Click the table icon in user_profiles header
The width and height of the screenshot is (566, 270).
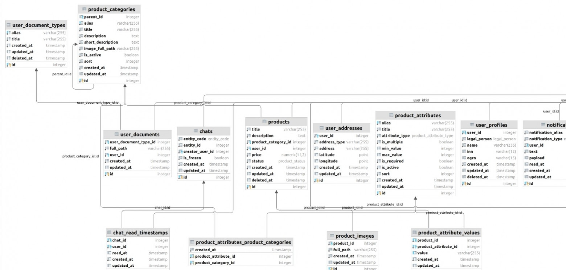(472, 125)
